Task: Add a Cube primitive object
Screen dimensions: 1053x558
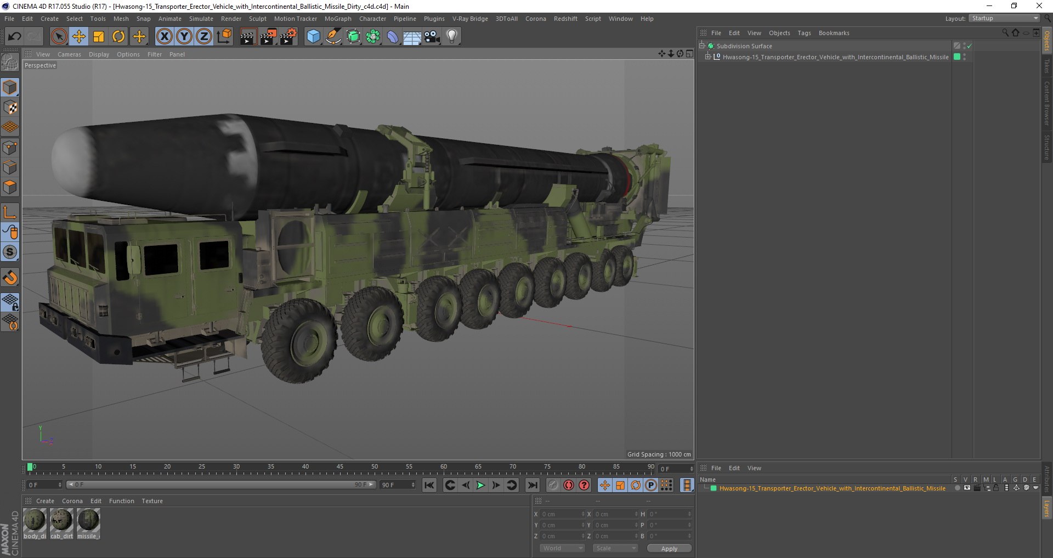Action: 313,37
